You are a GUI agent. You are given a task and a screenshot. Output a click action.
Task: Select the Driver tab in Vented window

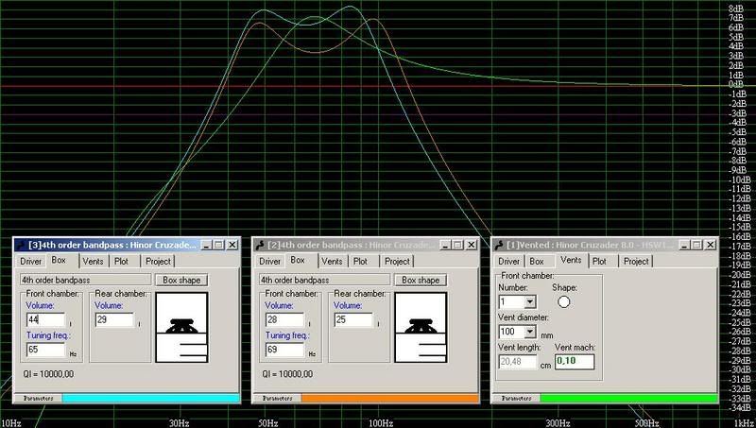pyautogui.click(x=509, y=261)
